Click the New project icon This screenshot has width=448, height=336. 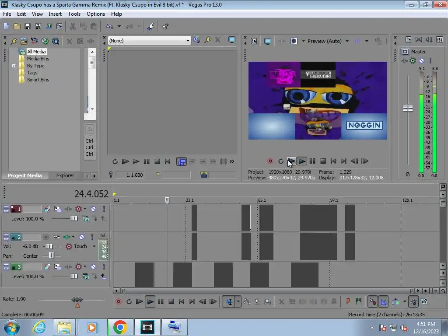click(x=6, y=26)
